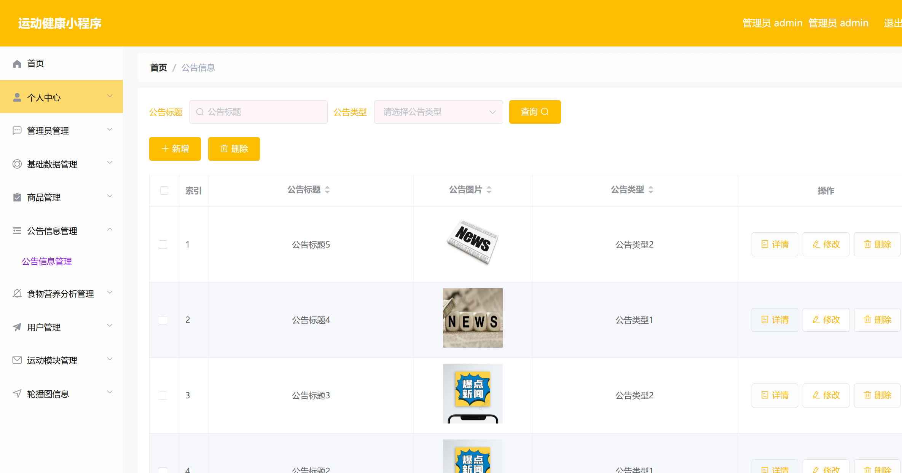902x473 pixels.
Task: Click the envelope icon beside 运动模块管理
Action: [17, 360]
